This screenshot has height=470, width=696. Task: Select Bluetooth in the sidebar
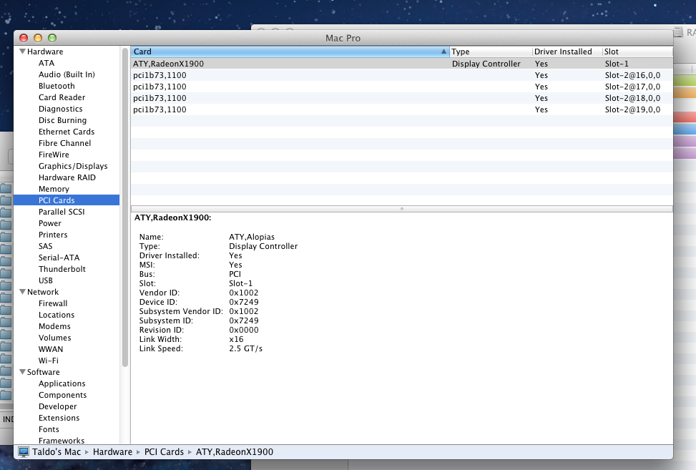(x=57, y=86)
